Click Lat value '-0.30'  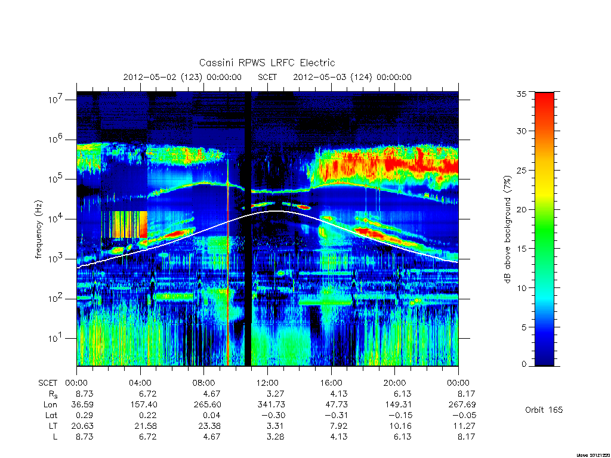click(x=273, y=415)
